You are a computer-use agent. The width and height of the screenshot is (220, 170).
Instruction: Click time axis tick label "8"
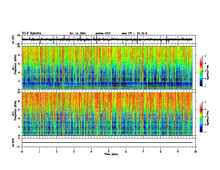161,152
